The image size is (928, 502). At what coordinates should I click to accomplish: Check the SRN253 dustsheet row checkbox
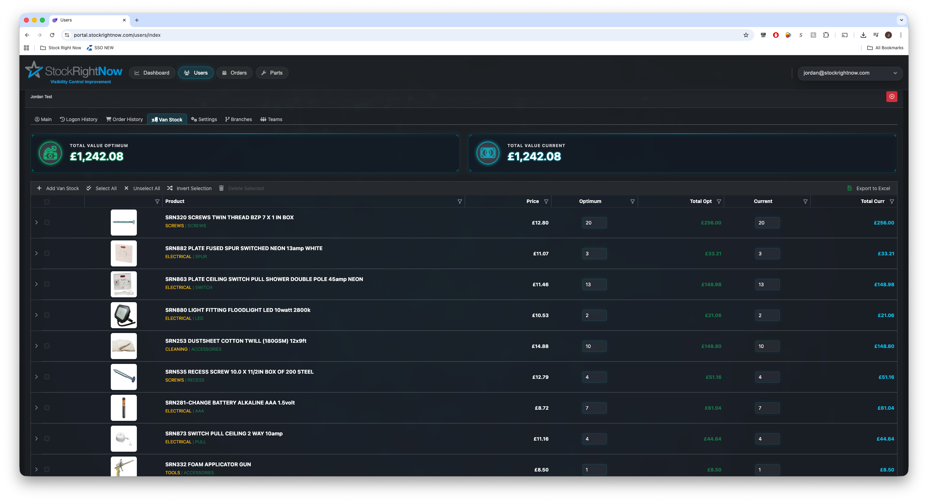47,346
